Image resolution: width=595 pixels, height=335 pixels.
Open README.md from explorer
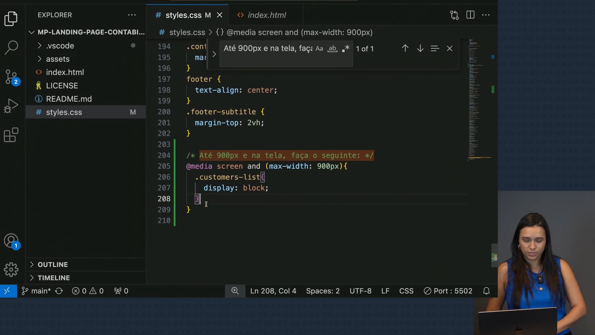click(69, 99)
